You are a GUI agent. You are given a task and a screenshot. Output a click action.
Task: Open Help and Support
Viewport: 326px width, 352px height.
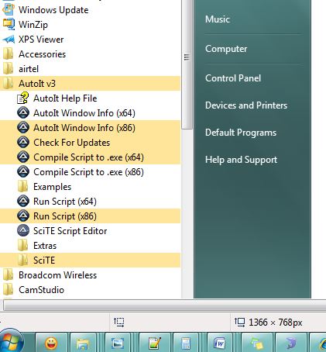[241, 160]
